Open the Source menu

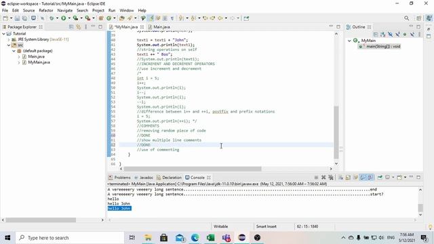[x=28, y=11]
